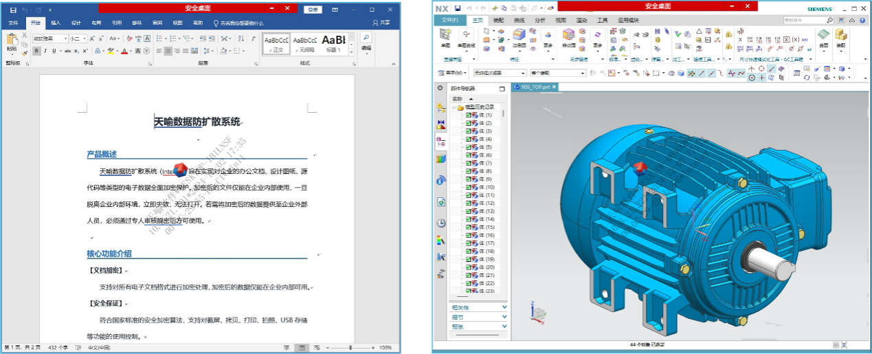Collapse the 模型历史记录 tree node
The width and height of the screenshot is (872, 354).
[x=454, y=107]
